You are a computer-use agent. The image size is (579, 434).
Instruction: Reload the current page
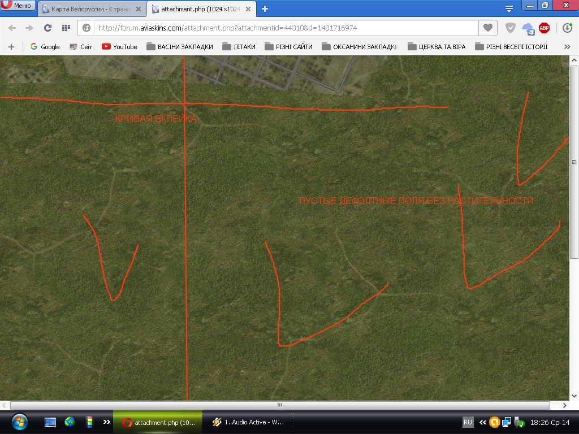pos(47,28)
